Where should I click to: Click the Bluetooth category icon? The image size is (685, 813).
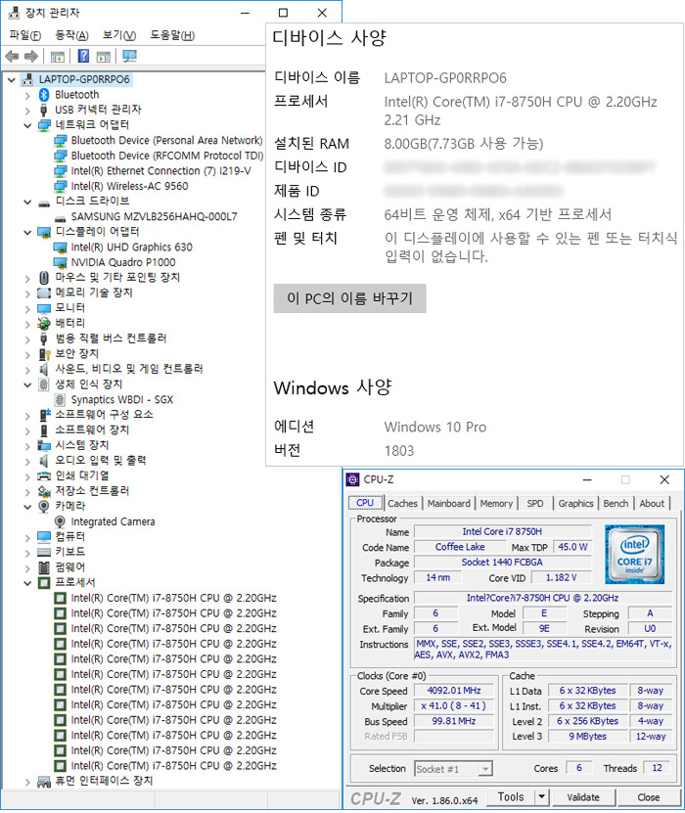44,95
